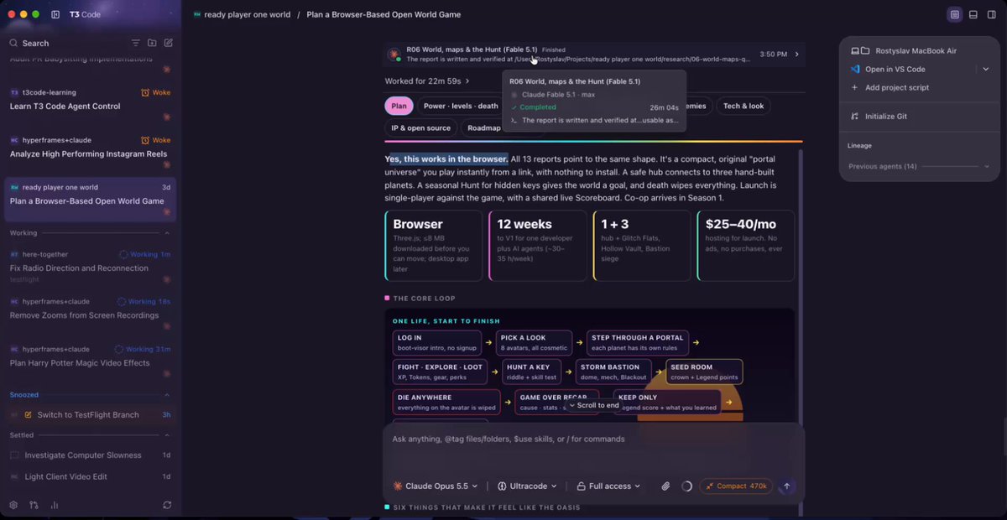This screenshot has width=1007, height=520.
Task: Toggle the right details panel layout
Action: tap(954, 14)
